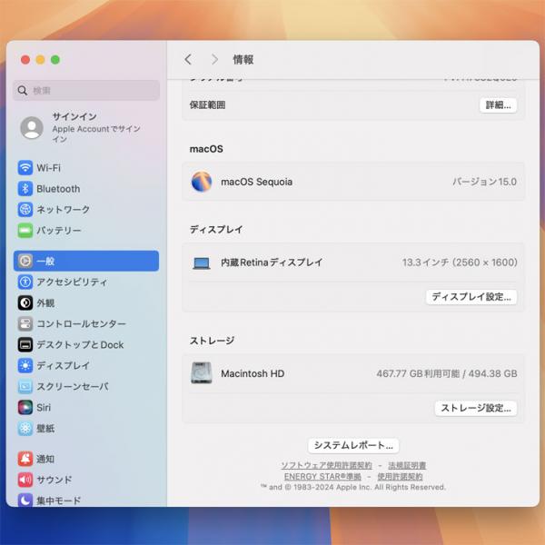This screenshot has width=545, height=545.
Task: Select サウンド label in sidebar
Action: (x=54, y=480)
